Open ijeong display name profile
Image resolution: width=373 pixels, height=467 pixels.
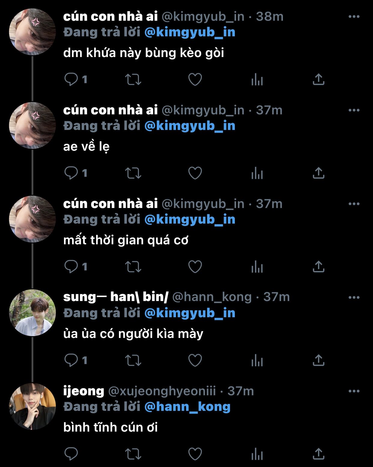[x=83, y=391]
